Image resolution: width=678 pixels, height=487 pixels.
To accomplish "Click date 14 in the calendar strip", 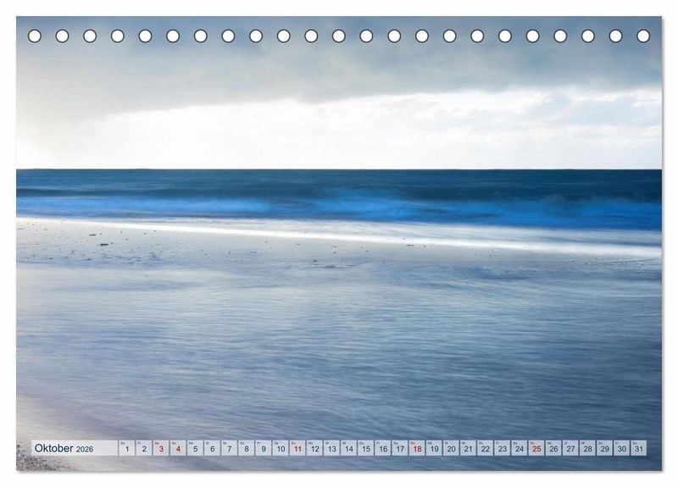I will pyautogui.click(x=348, y=449).
